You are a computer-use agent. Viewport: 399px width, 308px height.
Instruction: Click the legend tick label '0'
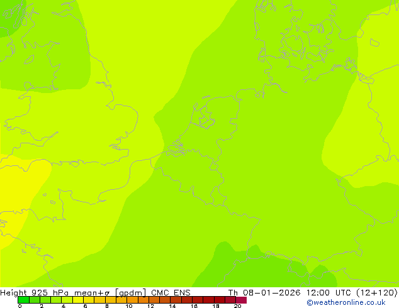coord(20,306)
